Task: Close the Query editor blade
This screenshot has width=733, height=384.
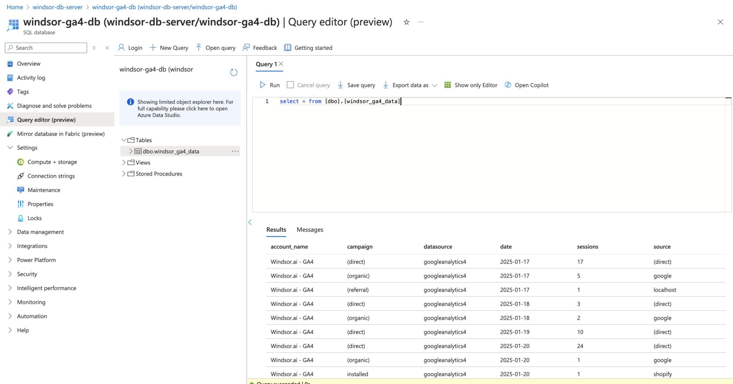Action: pos(720,22)
